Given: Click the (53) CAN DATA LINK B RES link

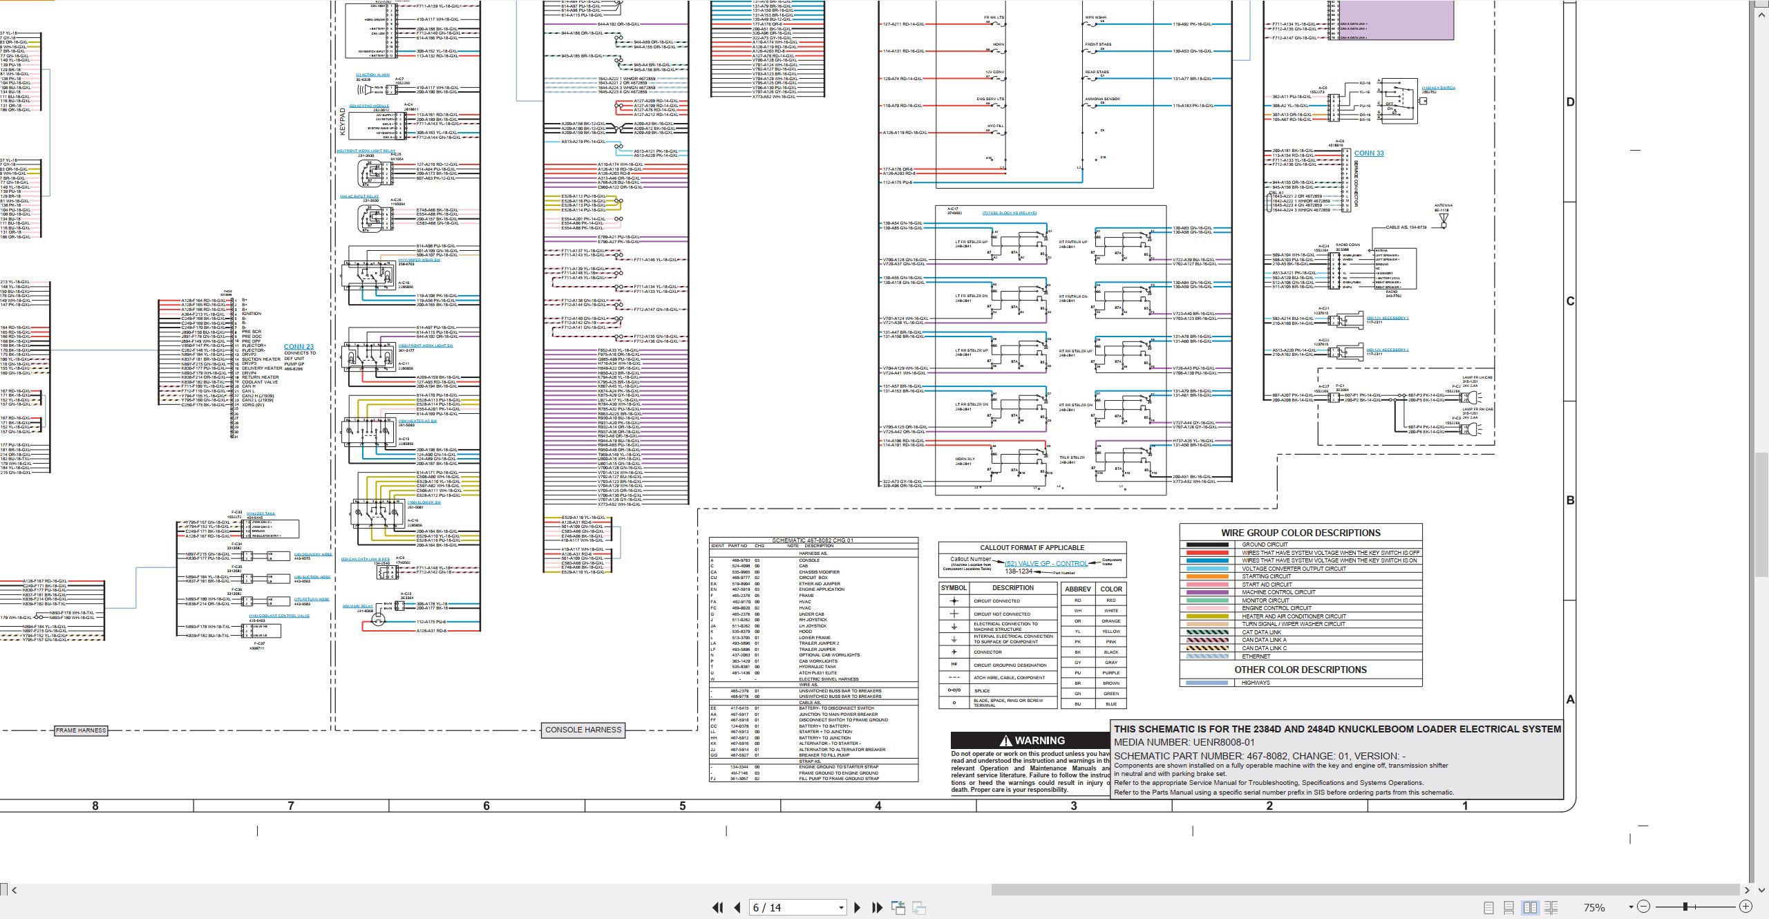Looking at the screenshot, I should tap(365, 559).
